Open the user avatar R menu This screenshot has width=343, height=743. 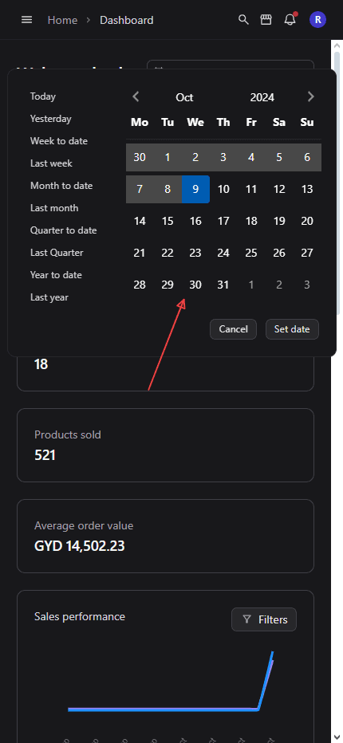(x=317, y=20)
